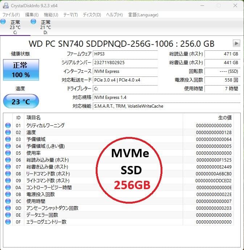The image size is (244, 250).
Task: Click row name コントローラービジー時間
Action: (x=49, y=188)
